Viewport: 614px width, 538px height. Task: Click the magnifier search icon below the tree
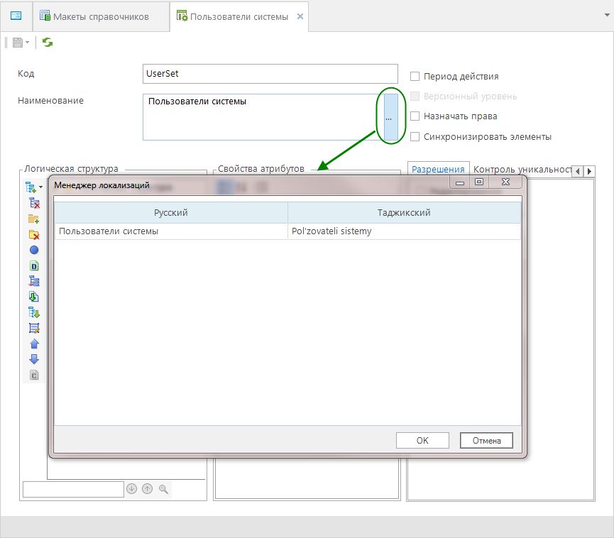point(163,489)
